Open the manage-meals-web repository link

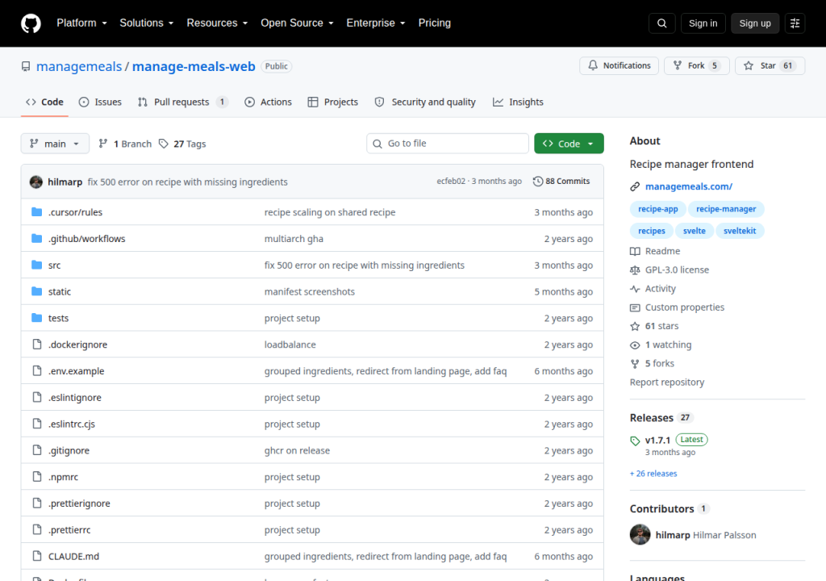[x=194, y=66]
